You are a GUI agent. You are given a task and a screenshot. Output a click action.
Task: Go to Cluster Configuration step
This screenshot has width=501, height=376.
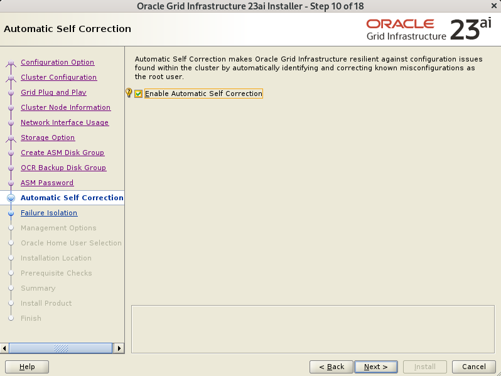coord(59,77)
